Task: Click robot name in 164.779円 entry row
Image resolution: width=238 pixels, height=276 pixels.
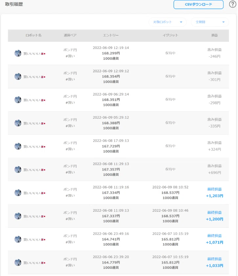Action: point(32,263)
